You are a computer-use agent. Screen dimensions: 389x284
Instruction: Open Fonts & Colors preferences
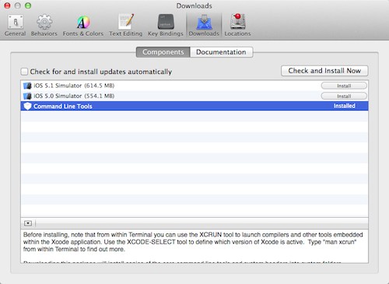coord(83,26)
